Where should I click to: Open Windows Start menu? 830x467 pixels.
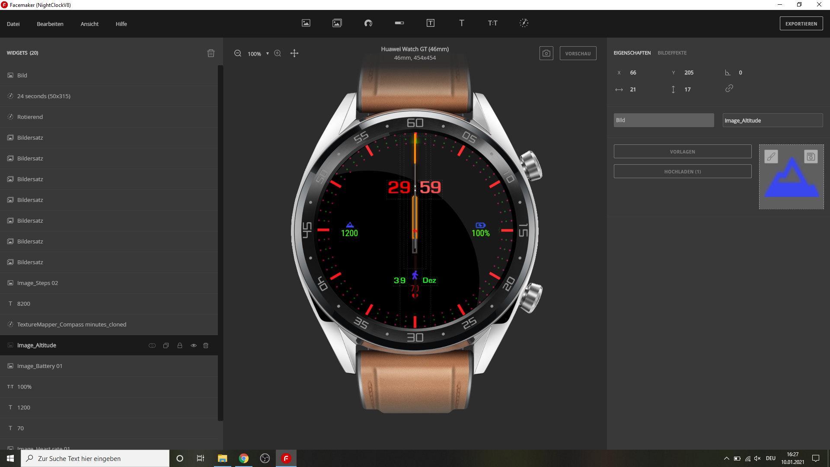click(x=10, y=458)
